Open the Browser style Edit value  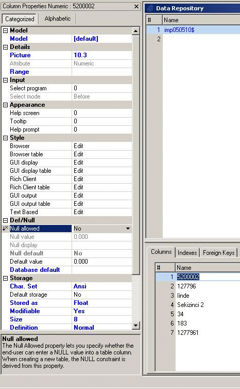102,146
